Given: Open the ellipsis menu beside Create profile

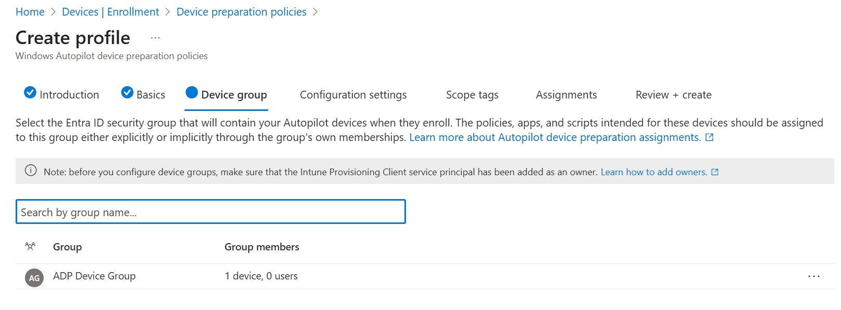Looking at the screenshot, I should (x=155, y=38).
